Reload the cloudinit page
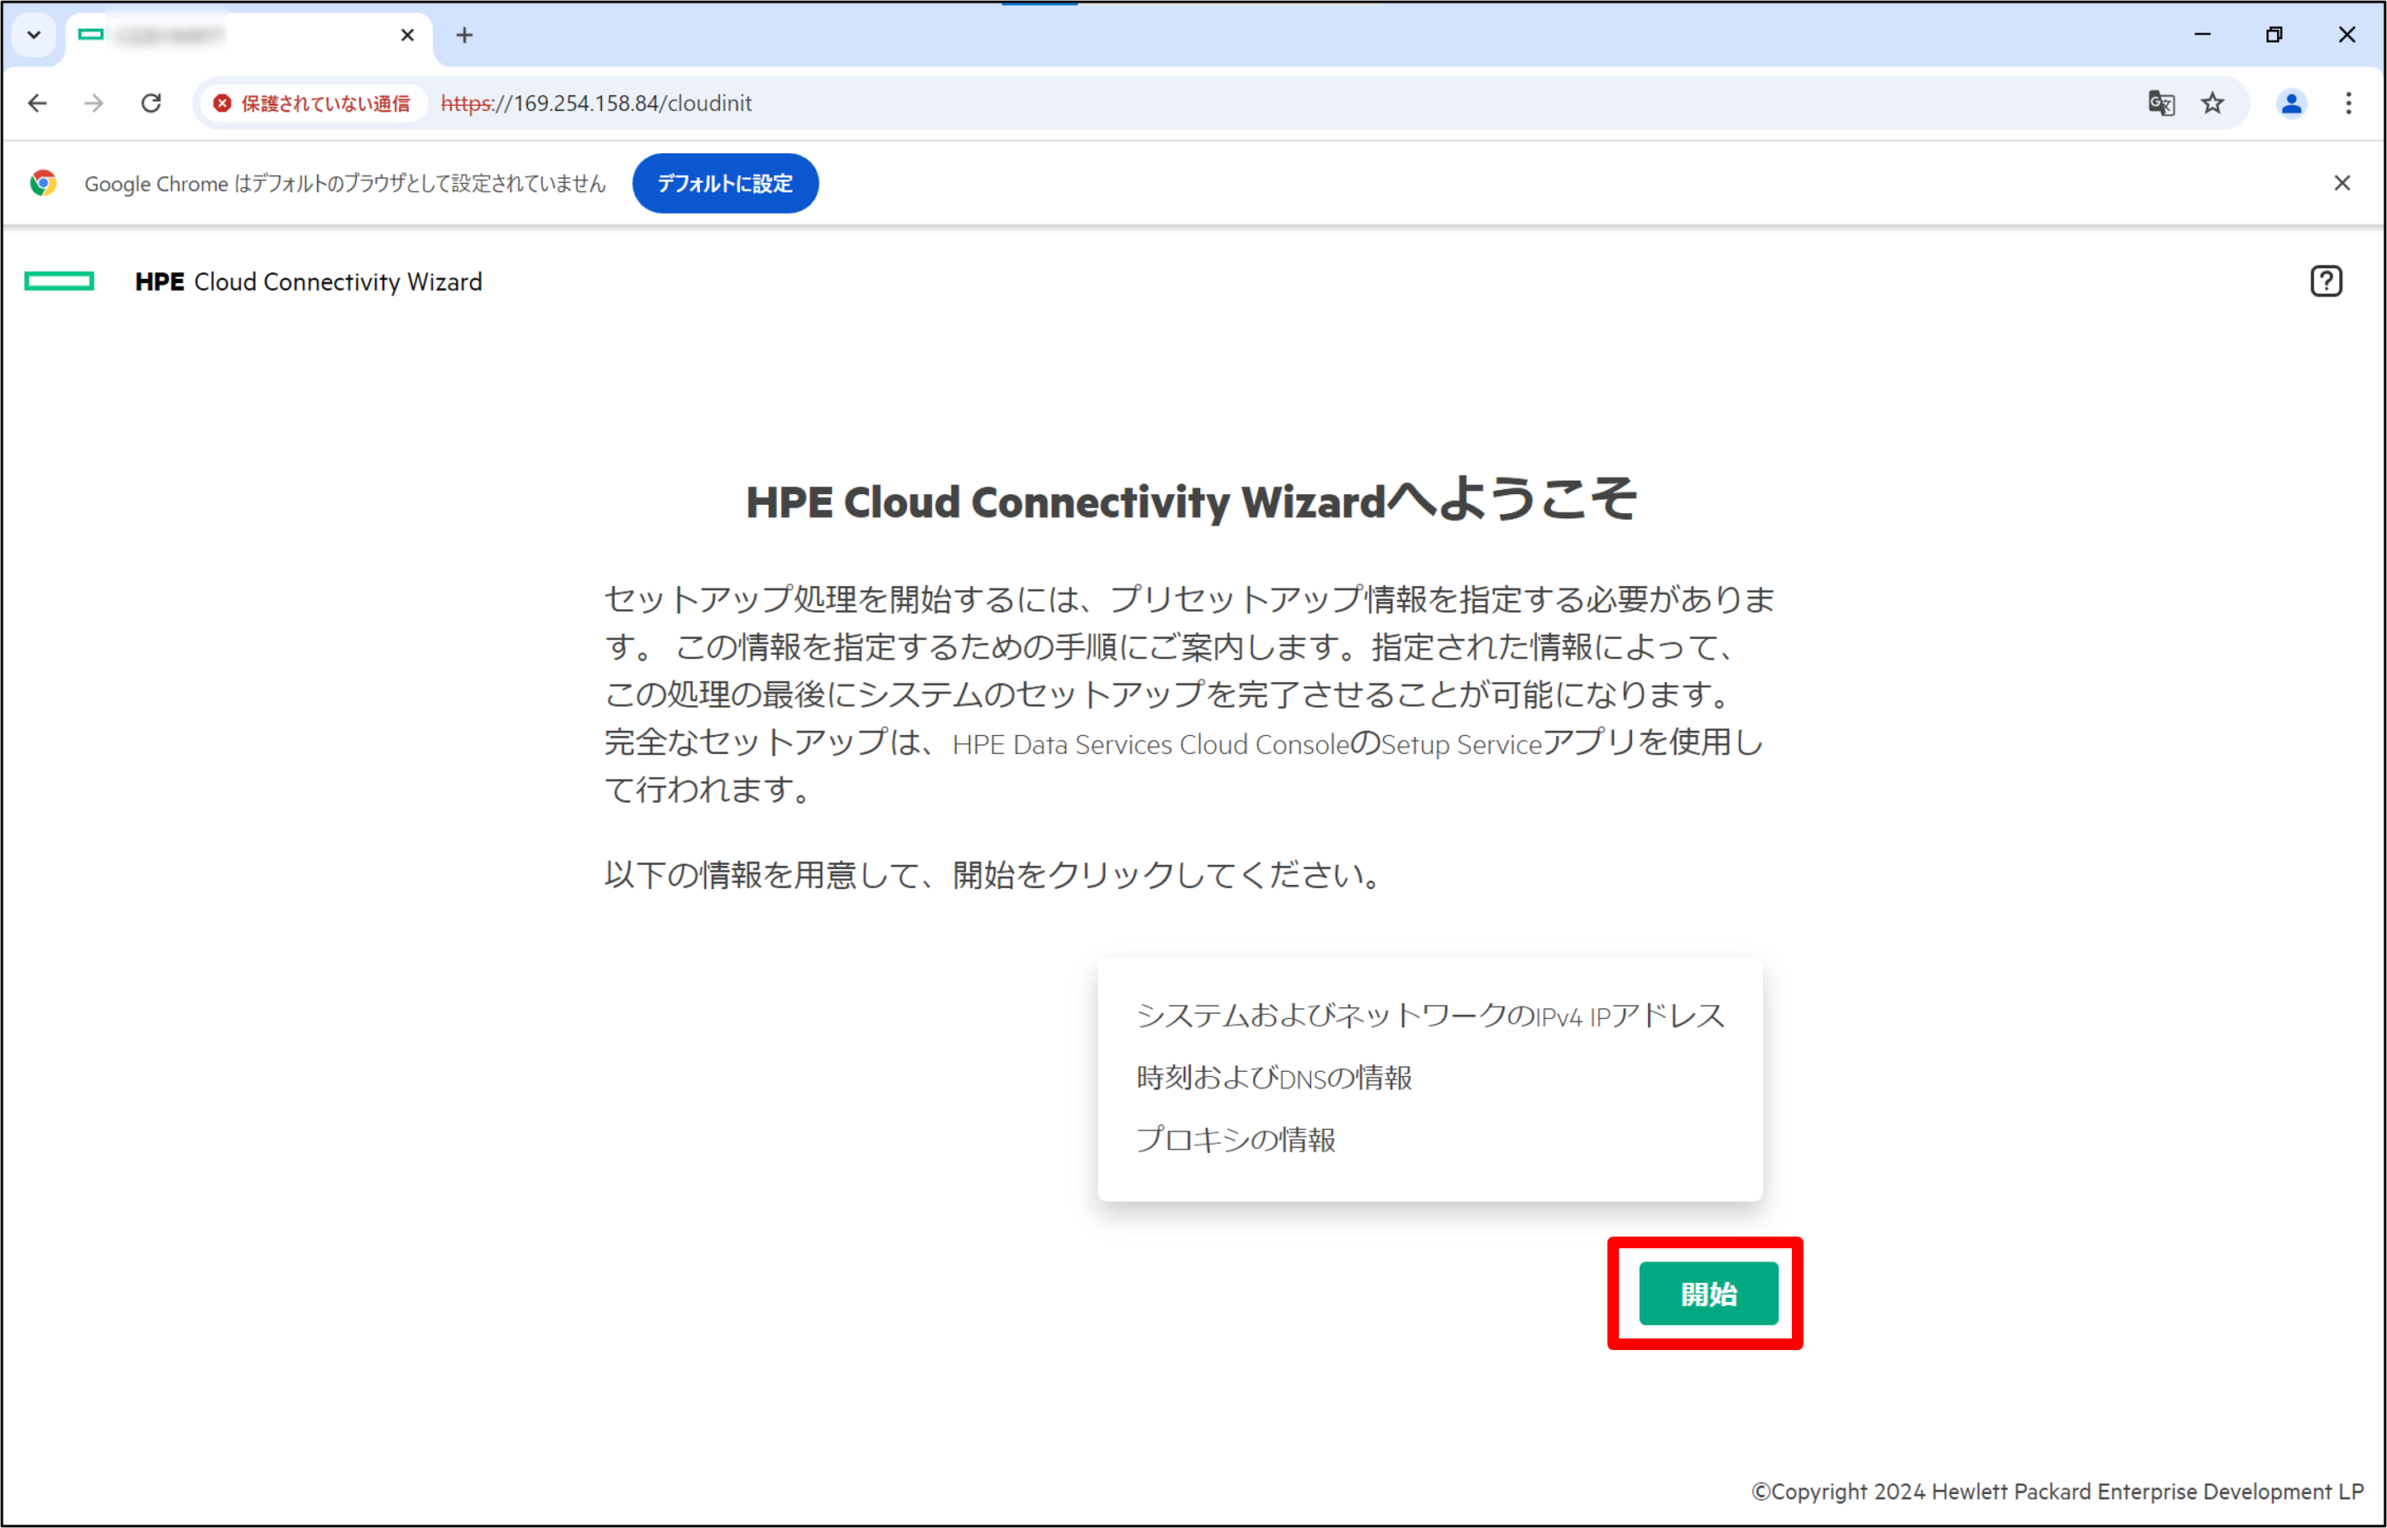 point(151,103)
